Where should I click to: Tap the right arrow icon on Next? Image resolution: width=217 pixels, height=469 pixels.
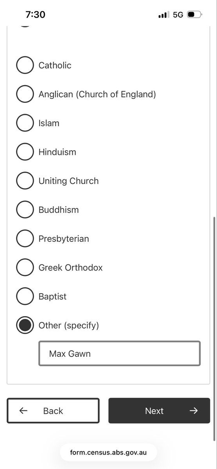[194, 411]
